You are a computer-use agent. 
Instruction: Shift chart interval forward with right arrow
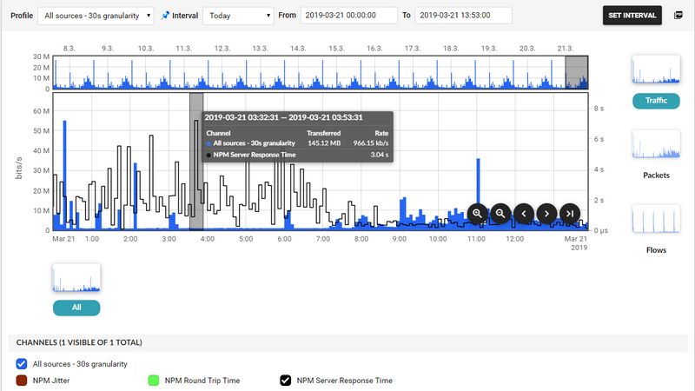coord(546,213)
